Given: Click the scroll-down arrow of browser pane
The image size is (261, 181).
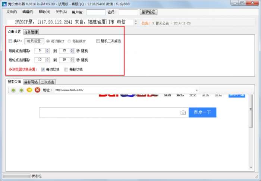Looking at the screenshot, I should point(251,168).
